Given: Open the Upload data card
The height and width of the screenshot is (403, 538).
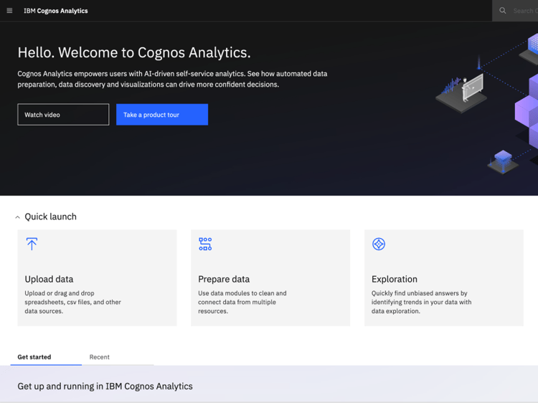Looking at the screenshot, I should (x=97, y=278).
